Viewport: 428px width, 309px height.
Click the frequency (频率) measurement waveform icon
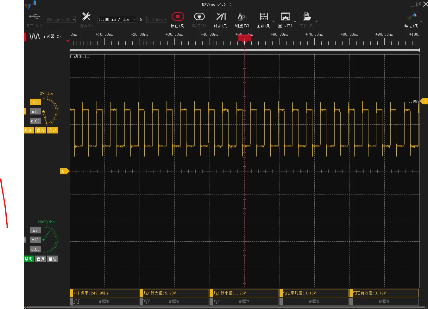[77, 293]
